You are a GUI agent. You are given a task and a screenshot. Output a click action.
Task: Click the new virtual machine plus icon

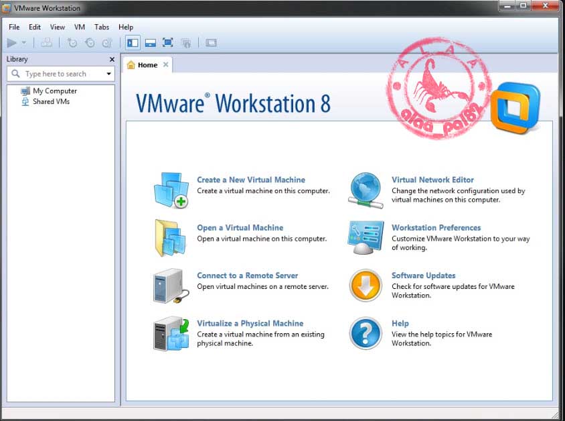171,190
